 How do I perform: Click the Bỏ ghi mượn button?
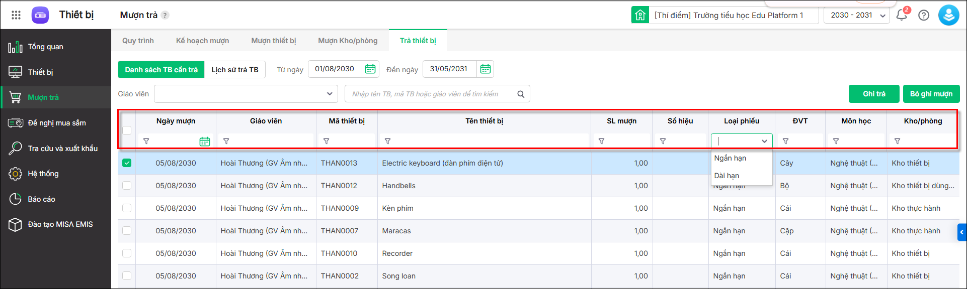[931, 94]
